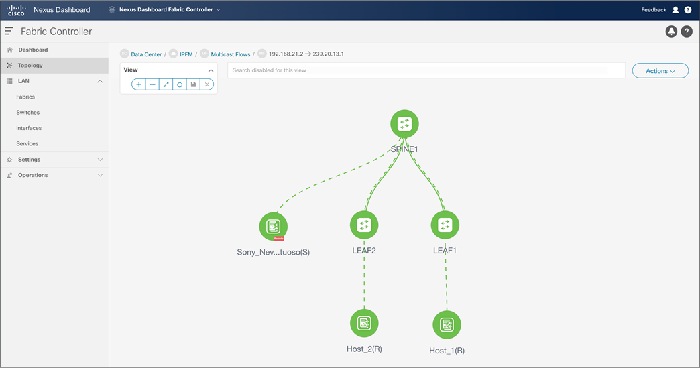Click the small help icon in top bar
The width and height of the screenshot is (700, 368).
688,10
